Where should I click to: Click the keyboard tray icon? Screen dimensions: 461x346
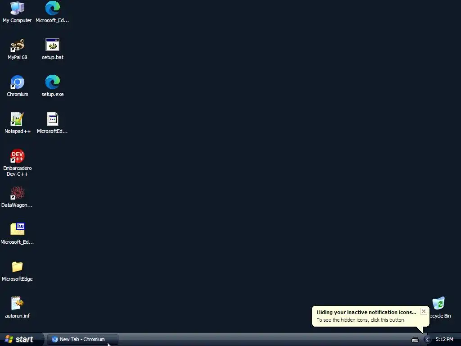pyautogui.click(x=415, y=340)
